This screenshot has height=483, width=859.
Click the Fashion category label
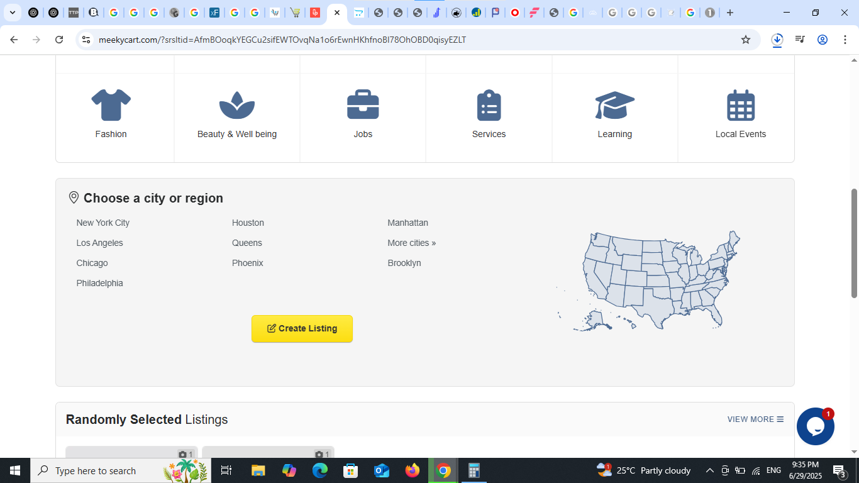click(x=111, y=134)
